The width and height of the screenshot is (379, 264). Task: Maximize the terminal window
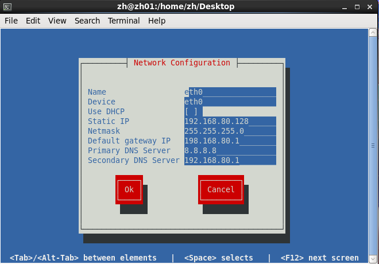coord(357,7)
